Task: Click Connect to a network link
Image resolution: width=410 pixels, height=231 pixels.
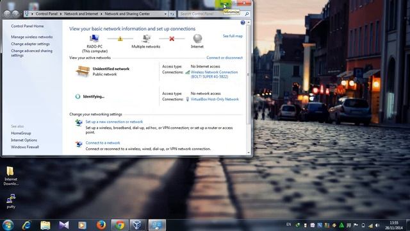Action: coord(102,143)
